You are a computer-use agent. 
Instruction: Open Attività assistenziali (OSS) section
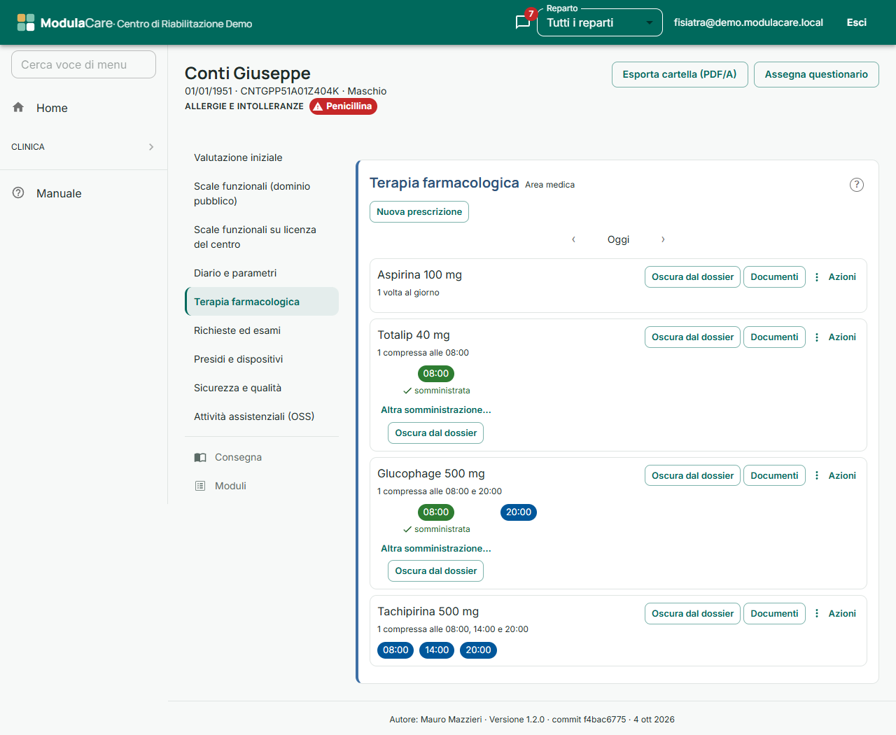pos(262,416)
